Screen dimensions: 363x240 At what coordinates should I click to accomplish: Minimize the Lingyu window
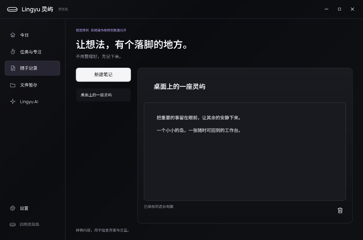pyautogui.click(x=326, y=9)
